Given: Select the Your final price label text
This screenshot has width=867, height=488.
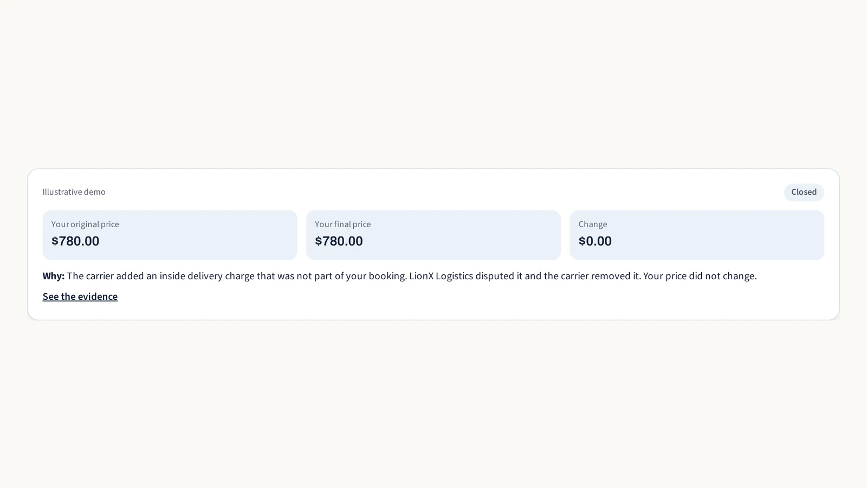Looking at the screenshot, I should 342,224.
